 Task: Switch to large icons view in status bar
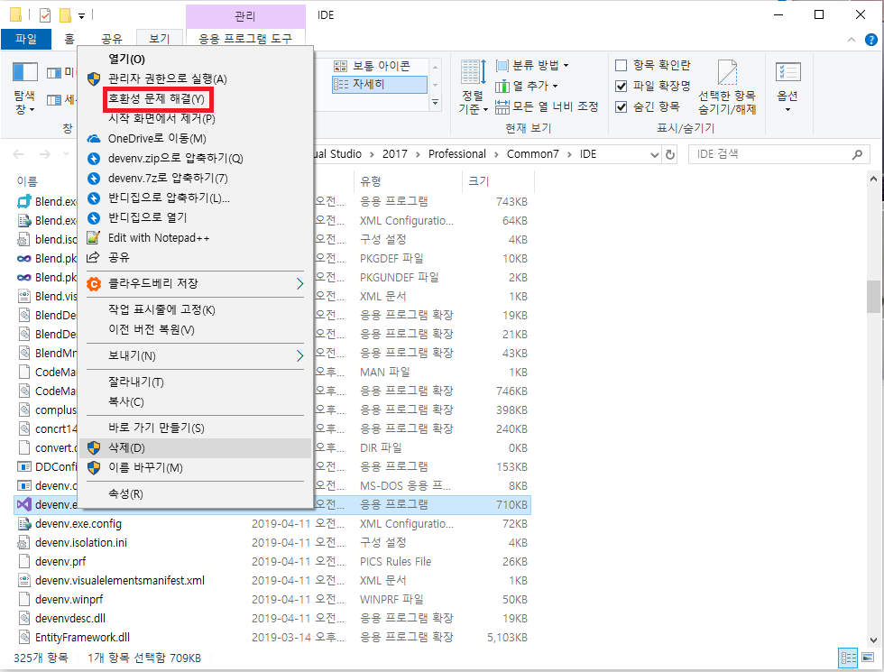pyautogui.click(x=867, y=658)
